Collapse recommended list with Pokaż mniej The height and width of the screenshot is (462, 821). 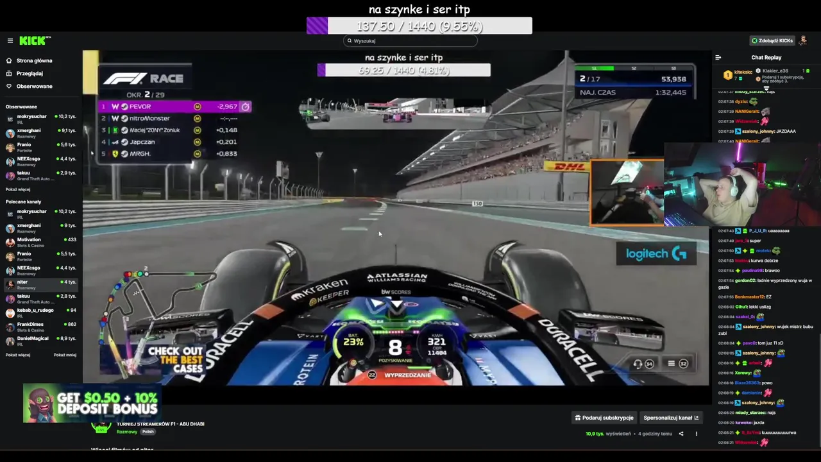pos(65,355)
